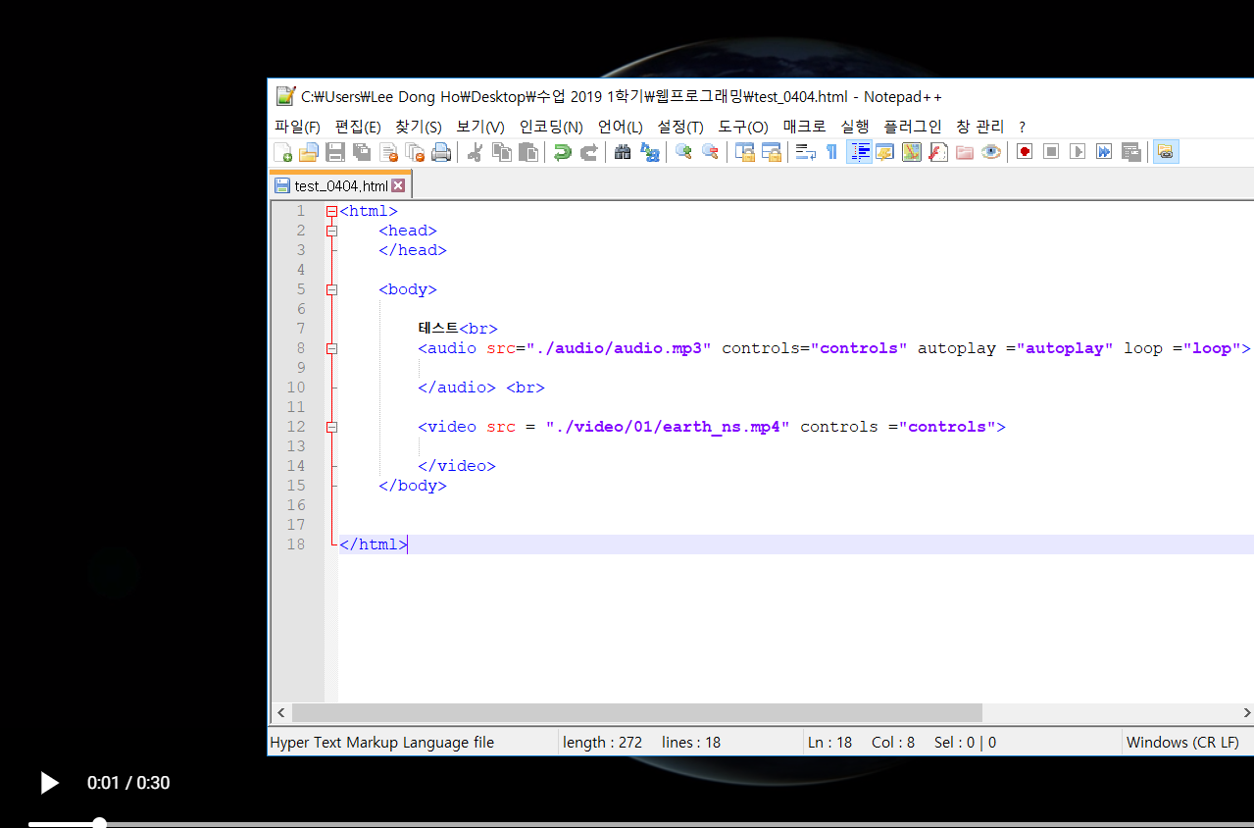Click the Close document toolbar icon
The height and width of the screenshot is (828, 1254).
click(388, 152)
